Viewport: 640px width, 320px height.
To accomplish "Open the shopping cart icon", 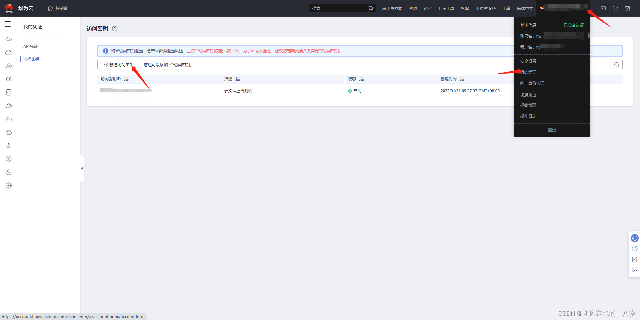I will 615,8.
